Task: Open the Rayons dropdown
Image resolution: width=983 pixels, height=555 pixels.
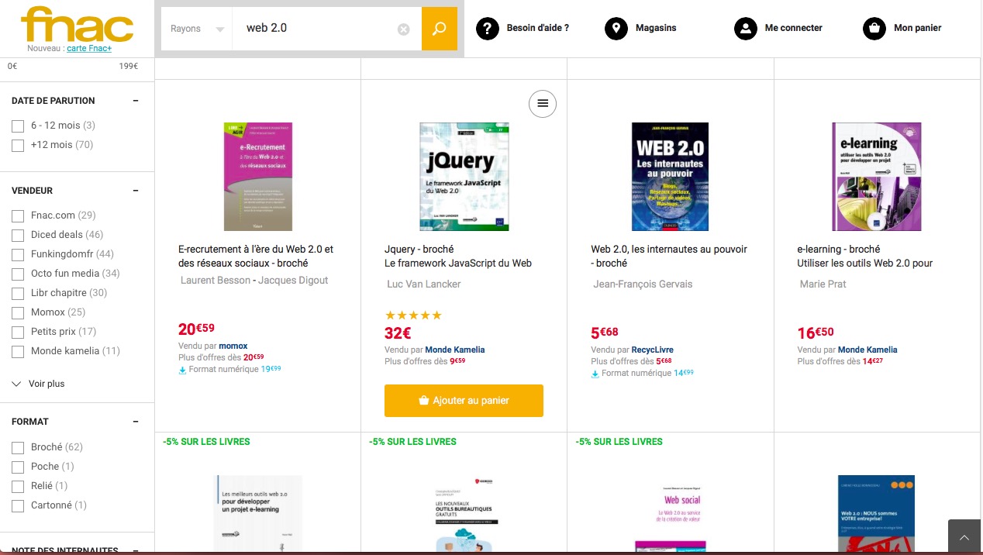Action: point(197,29)
